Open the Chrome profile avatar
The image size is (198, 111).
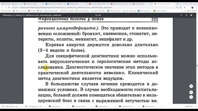pyautogui.click(x=192, y=7)
